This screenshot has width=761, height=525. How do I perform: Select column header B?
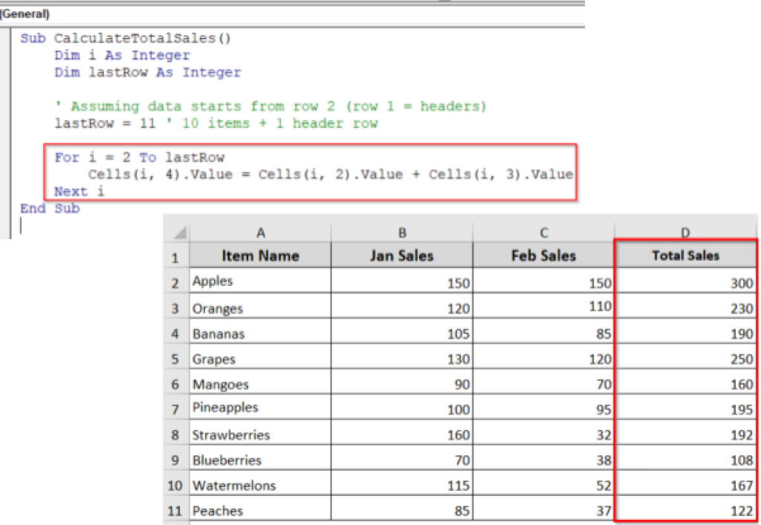click(401, 232)
